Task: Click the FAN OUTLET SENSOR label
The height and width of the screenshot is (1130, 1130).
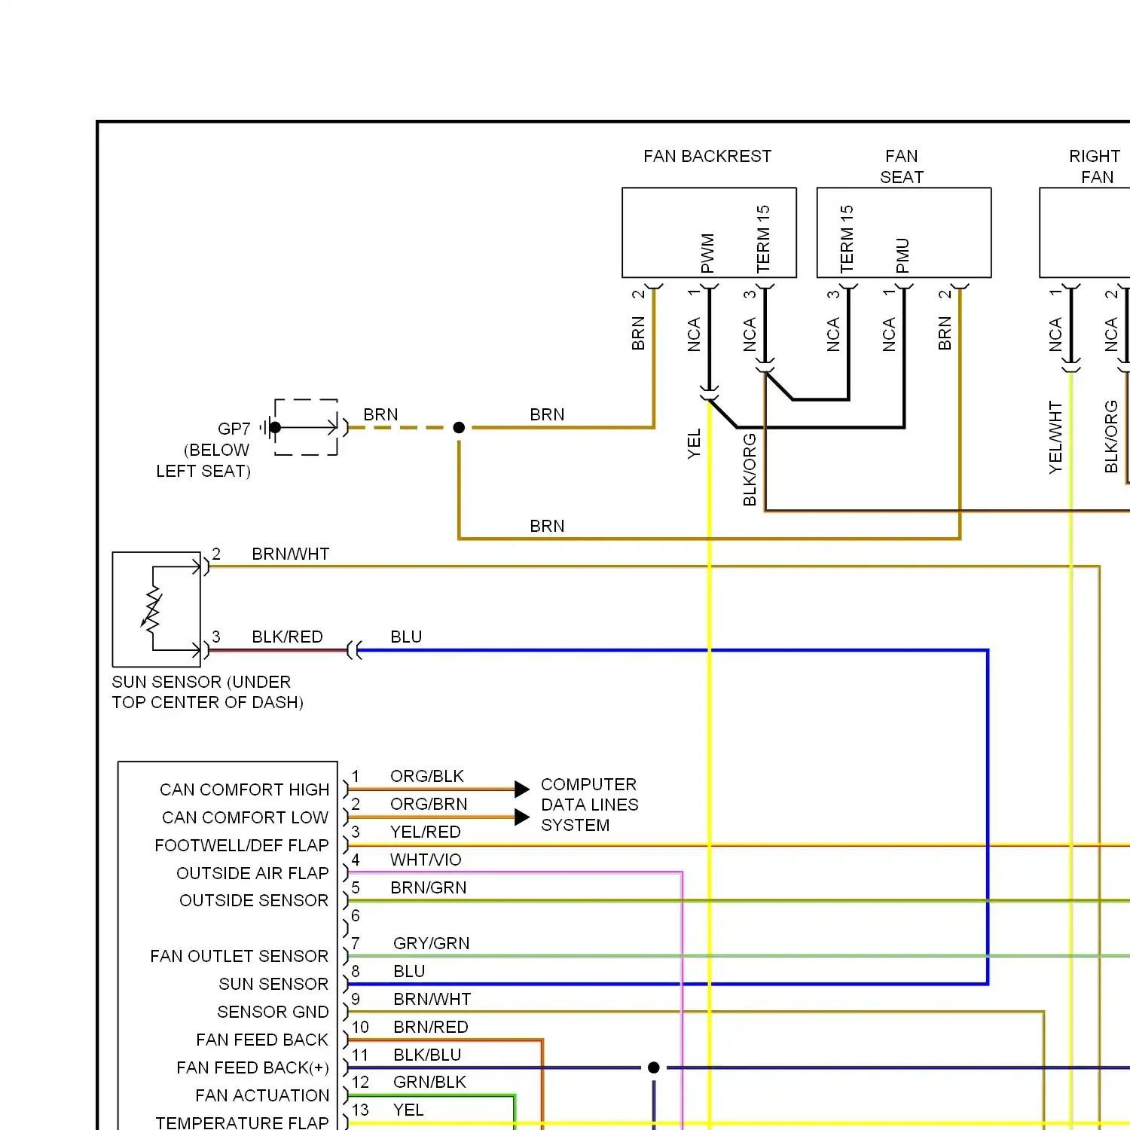Action: [x=240, y=956]
